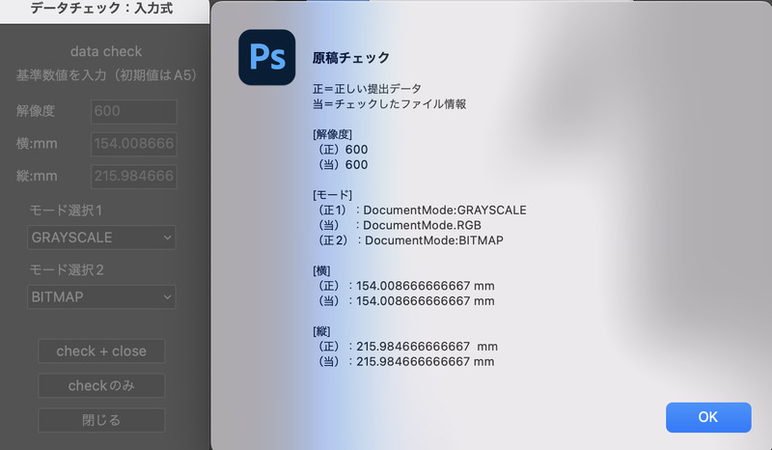Click the text DocumentMode.RGB
This screenshot has height=450, width=772.
click(422, 225)
